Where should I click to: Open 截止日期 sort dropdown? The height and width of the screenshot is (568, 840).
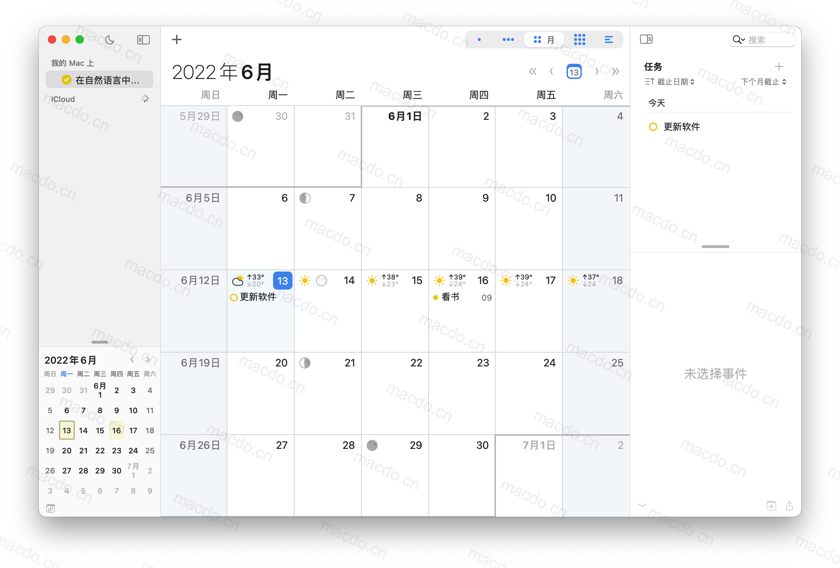[x=670, y=82]
